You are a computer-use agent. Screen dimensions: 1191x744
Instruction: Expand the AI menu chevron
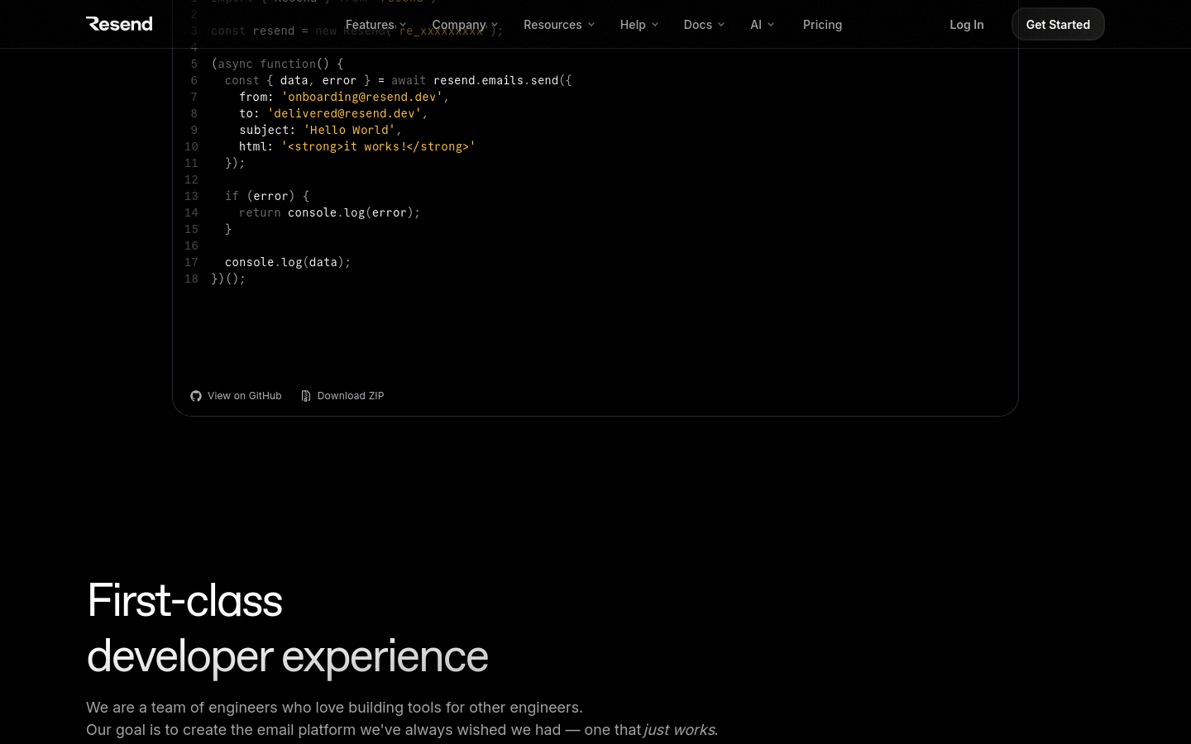click(x=771, y=25)
